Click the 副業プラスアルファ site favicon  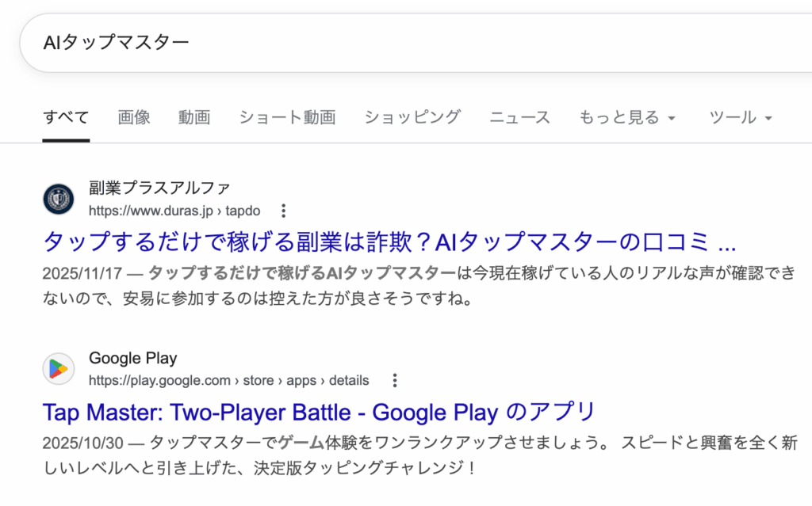[x=58, y=199]
